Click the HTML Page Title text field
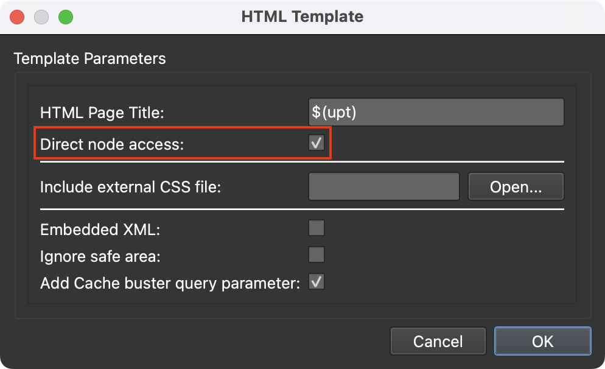 pos(436,113)
